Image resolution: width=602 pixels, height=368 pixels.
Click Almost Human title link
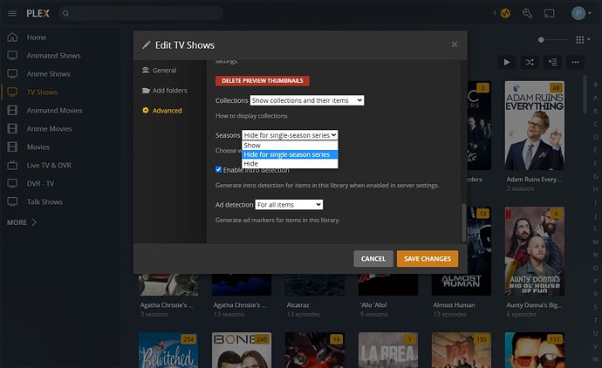point(454,305)
